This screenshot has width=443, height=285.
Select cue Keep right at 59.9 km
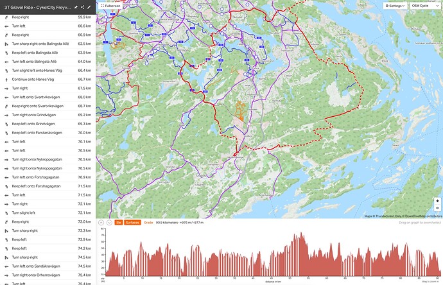tap(48, 17)
